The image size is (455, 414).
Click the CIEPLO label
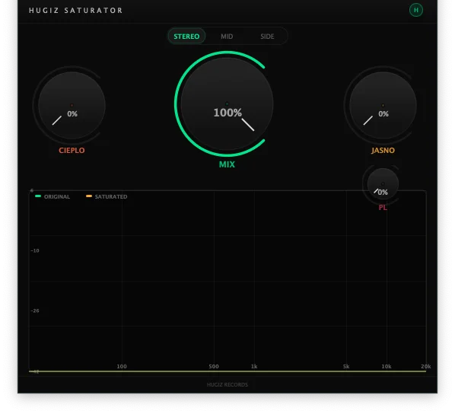tap(72, 151)
